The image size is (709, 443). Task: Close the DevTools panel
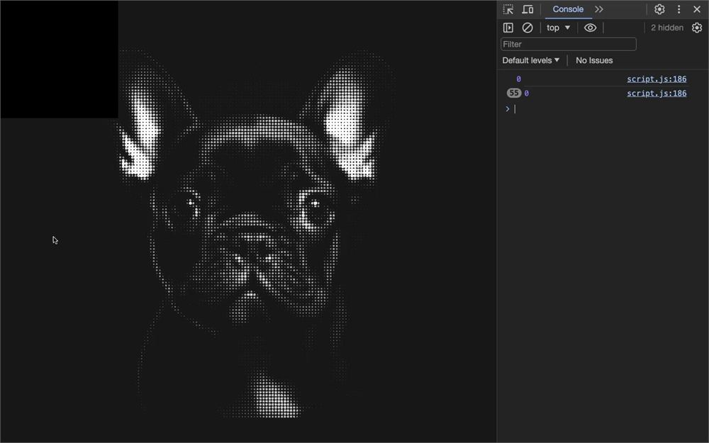click(x=697, y=9)
